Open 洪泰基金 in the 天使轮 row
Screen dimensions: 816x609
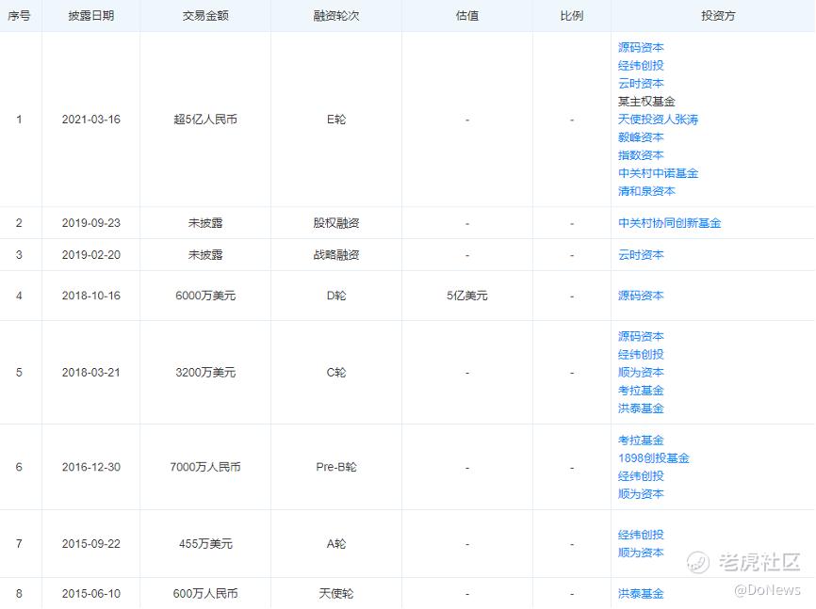pyautogui.click(x=641, y=593)
